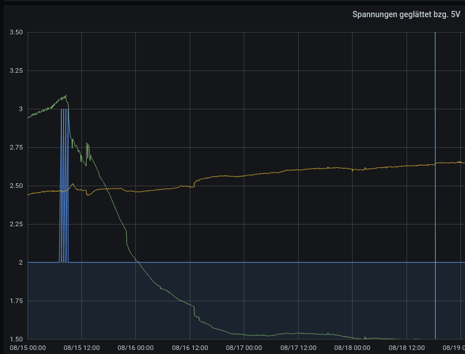
Task: Click the 08/16 12:00 time label
Action: pos(190,348)
